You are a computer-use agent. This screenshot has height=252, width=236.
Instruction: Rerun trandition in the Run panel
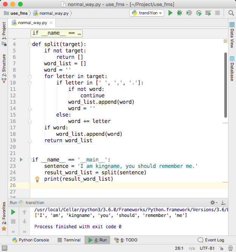[x=13, y=212]
